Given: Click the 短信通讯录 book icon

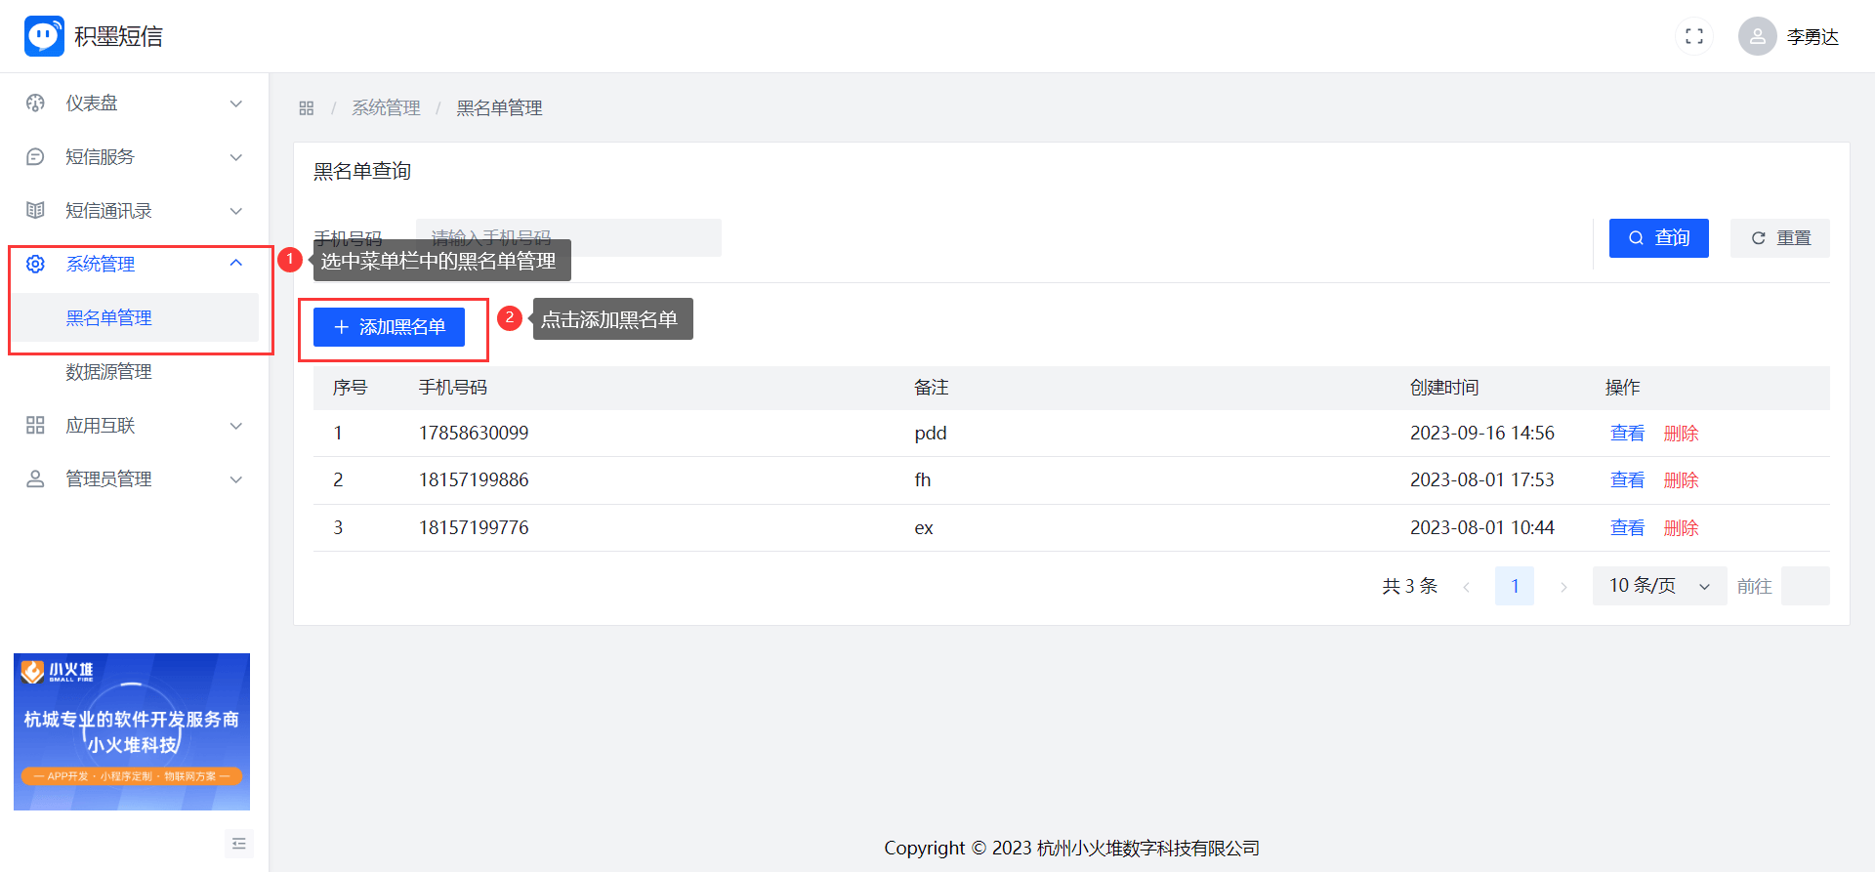Looking at the screenshot, I should tap(35, 211).
